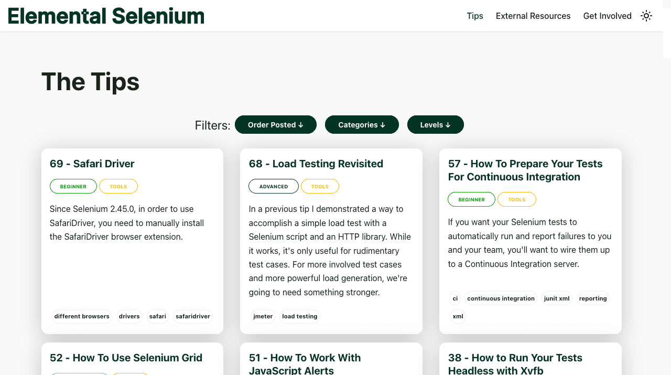The image size is (671, 375).
Task: Click 'The Tips' page heading
Action: (90, 81)
